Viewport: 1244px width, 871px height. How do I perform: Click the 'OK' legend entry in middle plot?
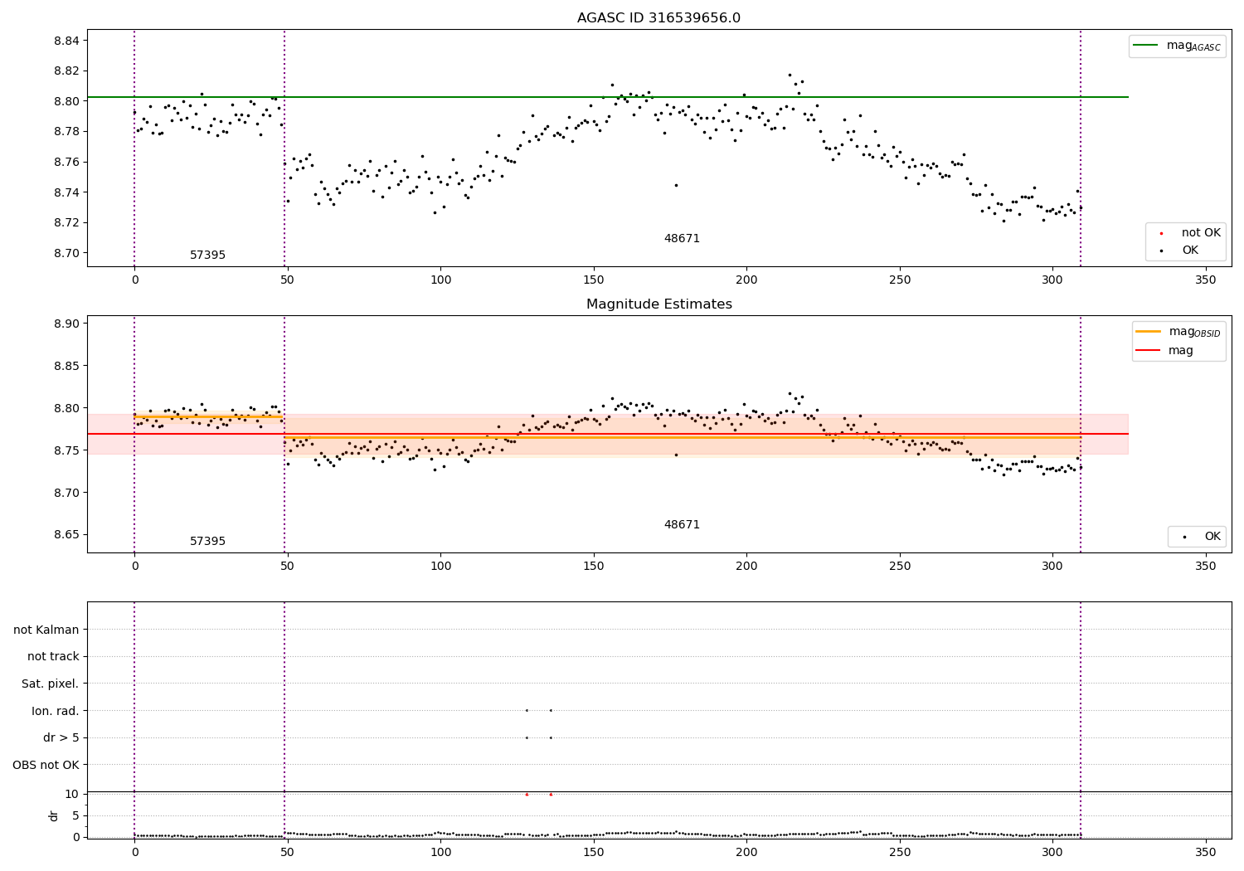click(1201, 537)
